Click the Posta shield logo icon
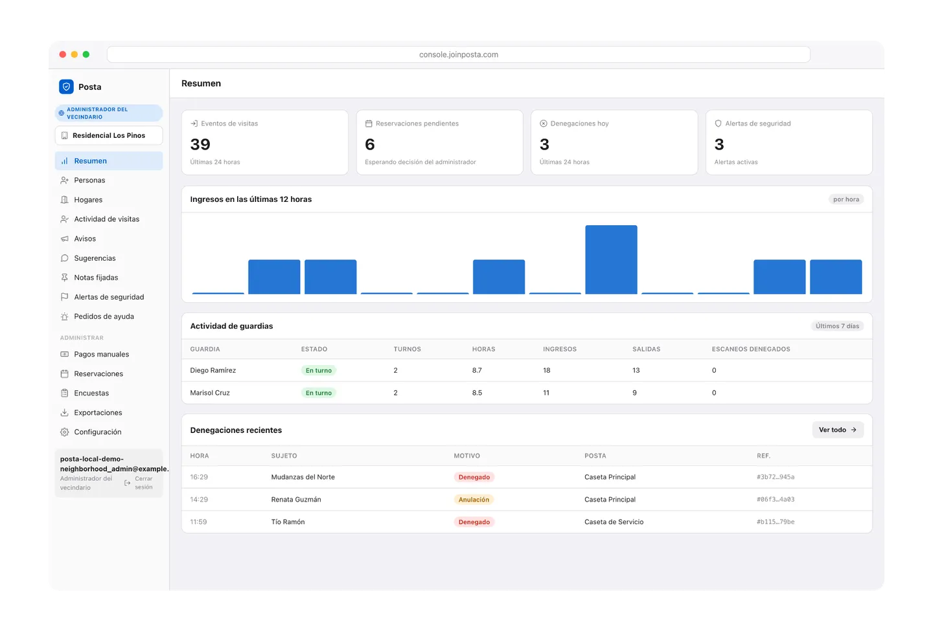 pos(66,87)
